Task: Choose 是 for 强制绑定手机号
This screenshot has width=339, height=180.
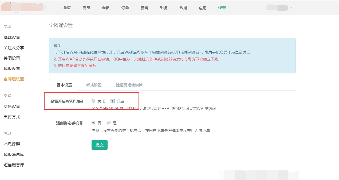Action: pos(109,123)
